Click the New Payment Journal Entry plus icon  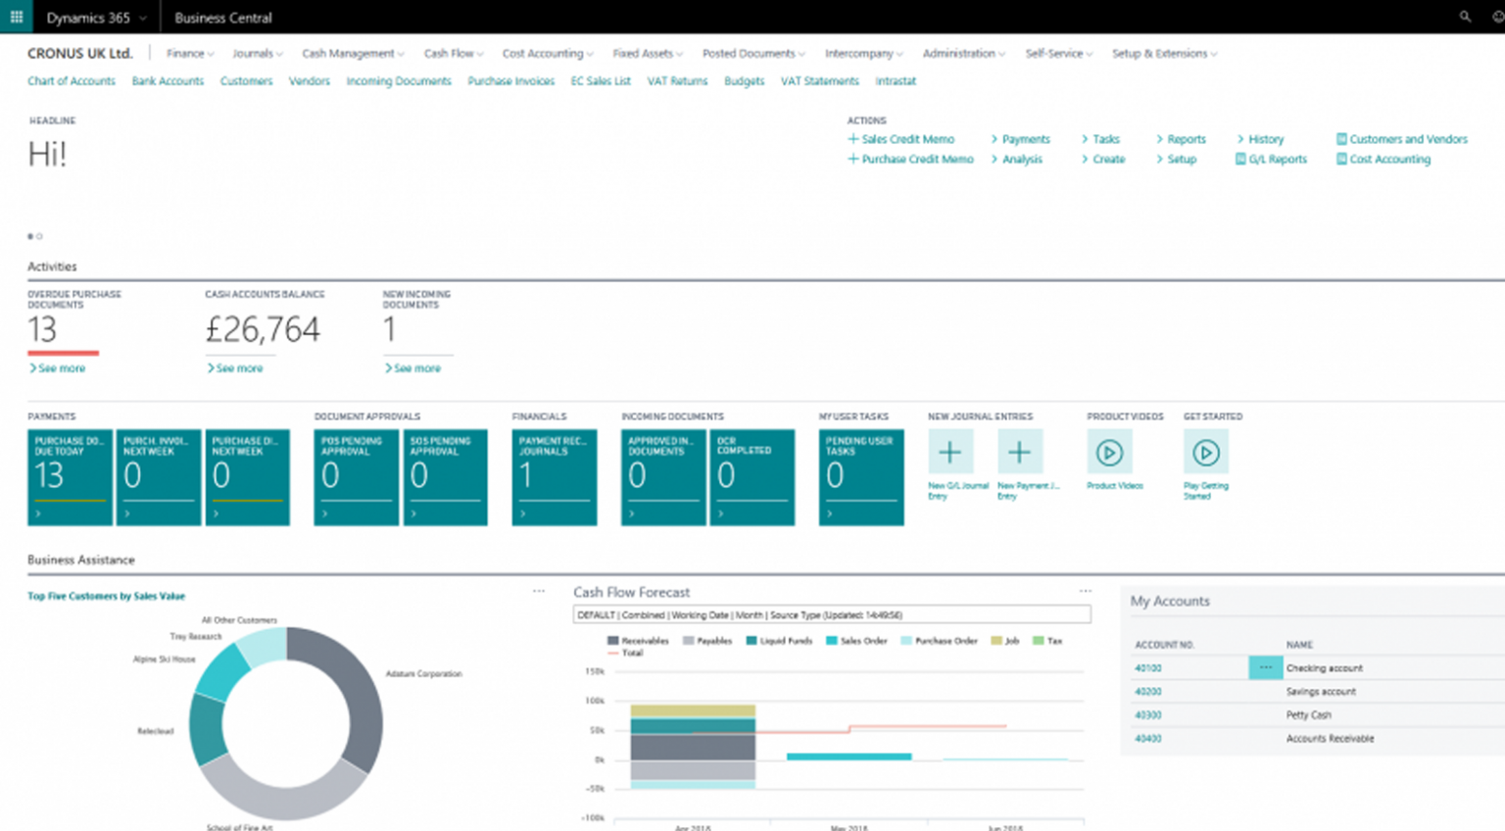coord(1019,452)
